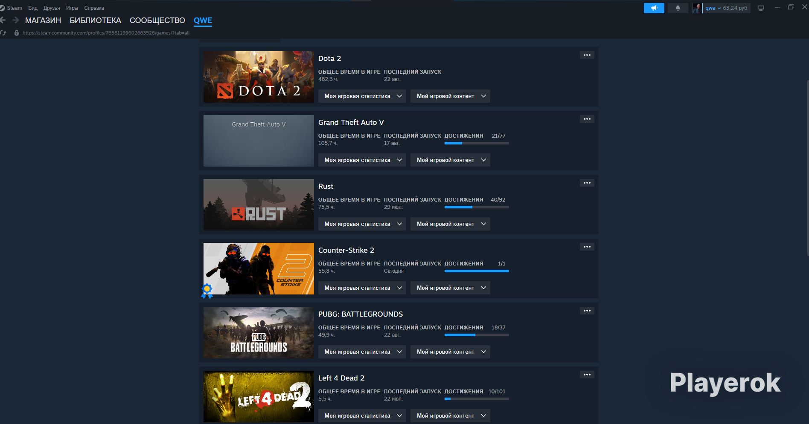Expand 'Мой игровой контент' for Grand Theft Auto V
The height and width of the screenshot is (424, 809).
[x=450, y=160]
